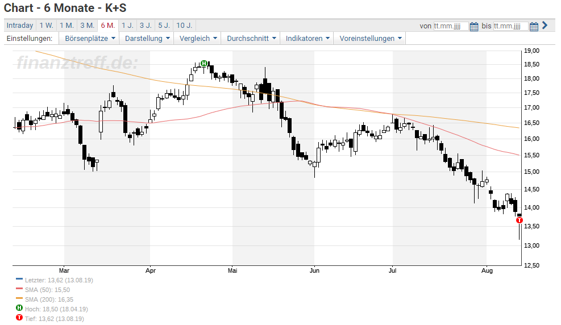
Task: Click the red T low marker on chart
Action: pos(520,220)
